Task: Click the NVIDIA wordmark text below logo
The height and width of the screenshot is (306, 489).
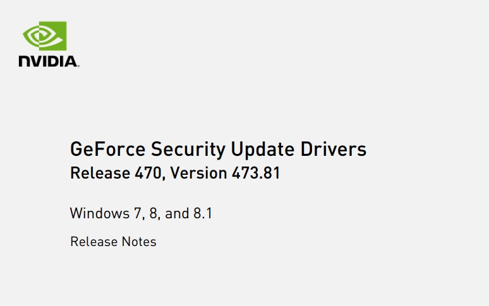Action: point(49,61)
